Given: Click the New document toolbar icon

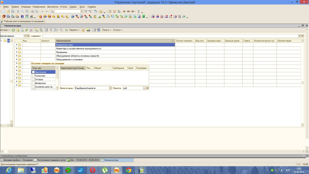Looking at the screenshot, I should [x=4, y=12].
